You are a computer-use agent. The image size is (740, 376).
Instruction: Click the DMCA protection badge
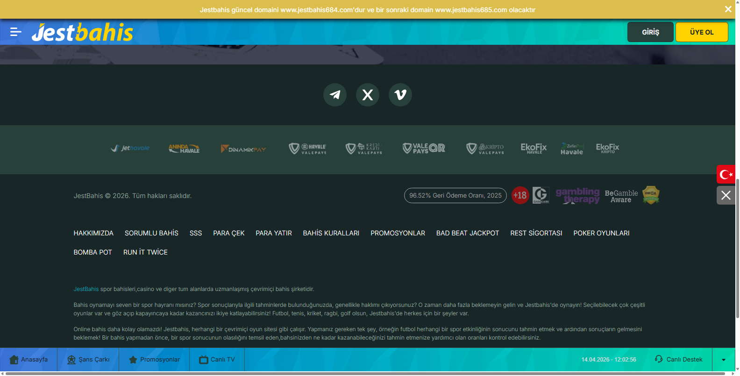651,195
